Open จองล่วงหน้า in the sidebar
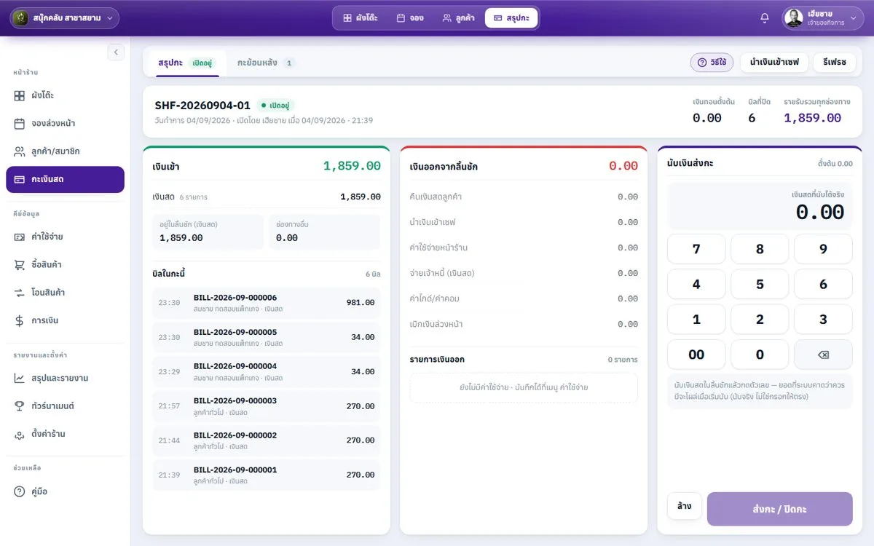This screenshot has height=546, width=874. pyautogui.click(x=65, y=123)
